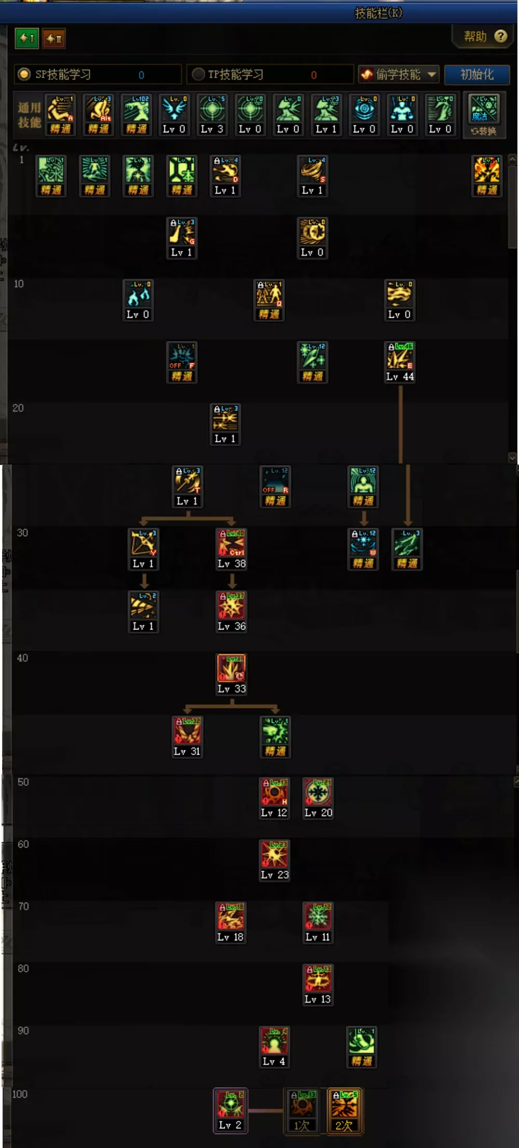Click the skill list scroll-up arrow
This screenshot has width=519, height=1148.
[512, 159]
